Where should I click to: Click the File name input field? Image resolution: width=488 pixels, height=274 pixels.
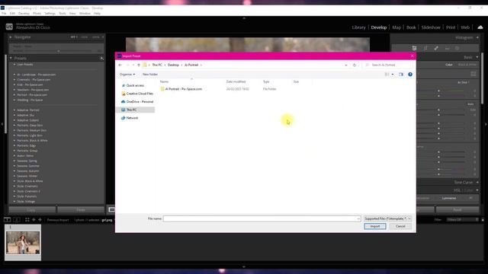click(262, 218)
